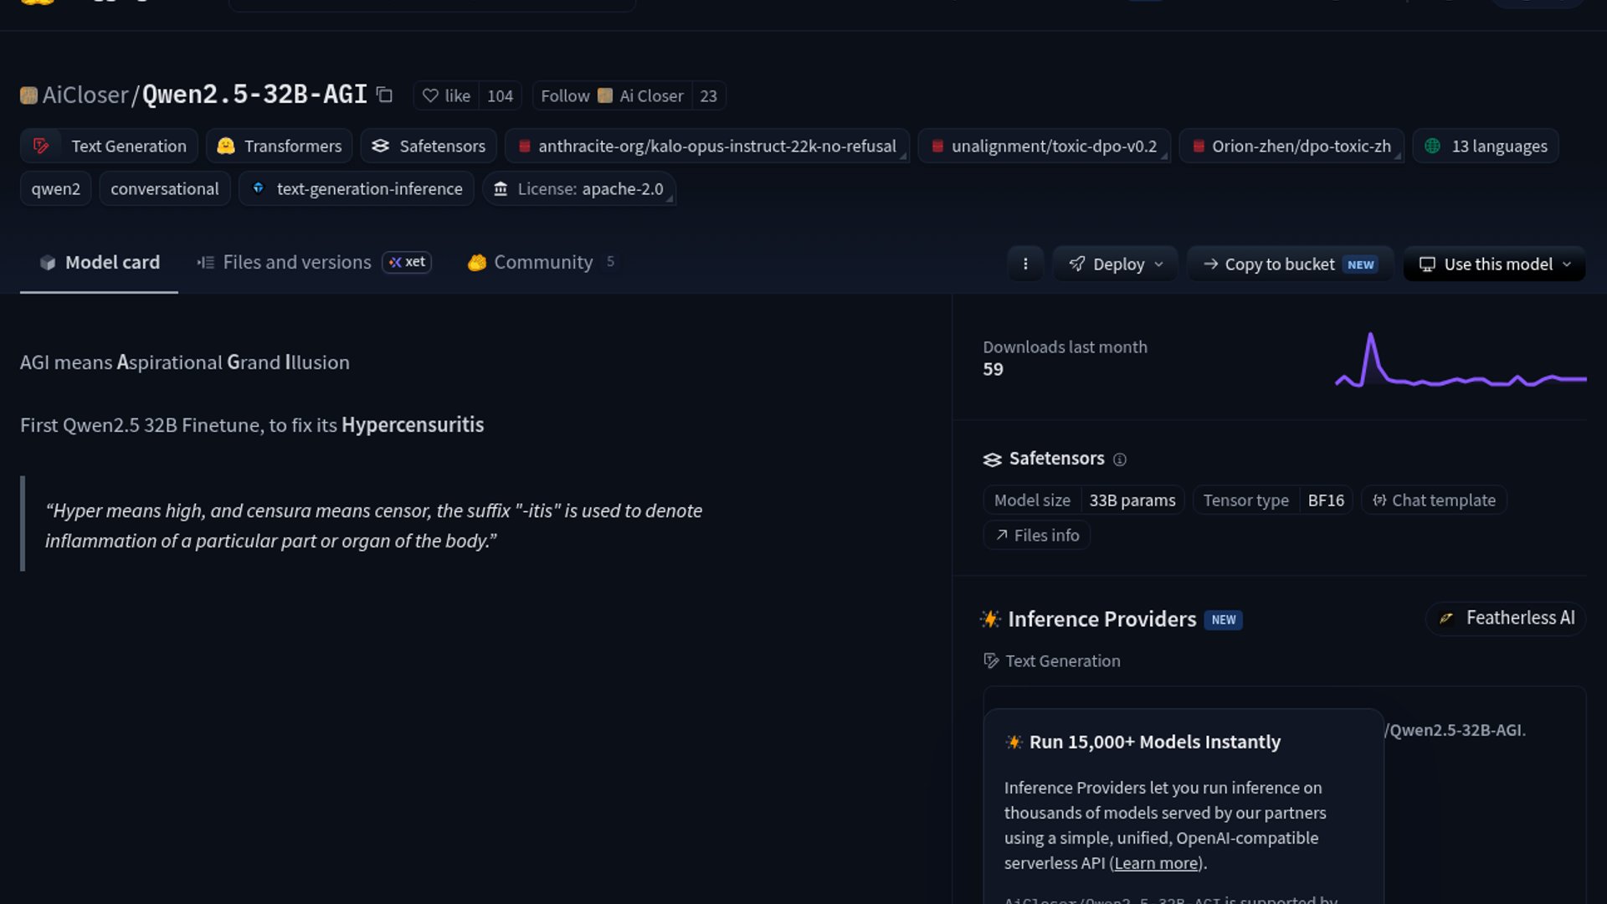Open the Chat template viewer
1607x904 pixels.
tap(1434, 500)
